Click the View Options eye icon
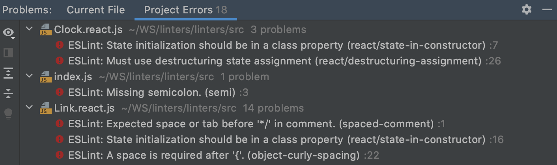This screenshot has width=557, height=165. tap(8, 33)
